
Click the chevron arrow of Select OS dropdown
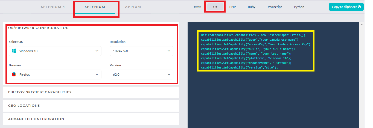pos(97,51)
